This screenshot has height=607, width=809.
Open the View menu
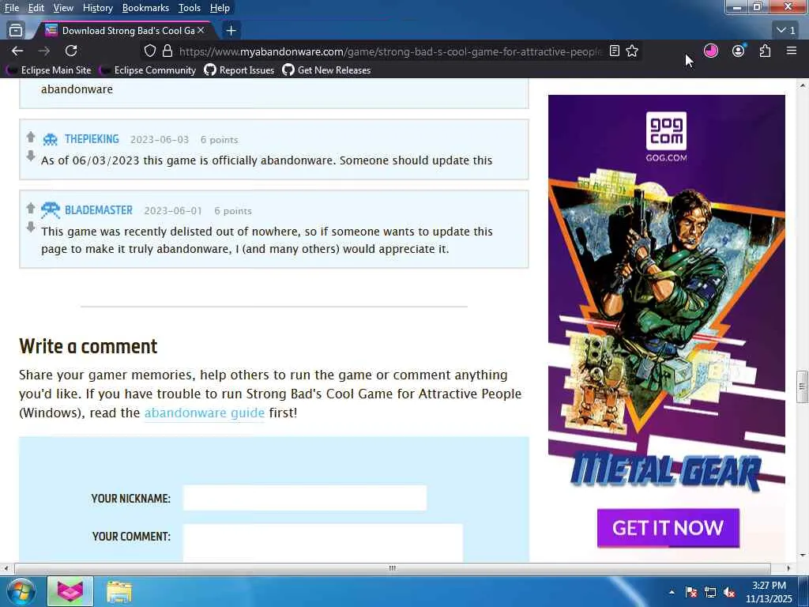click(x=63, y=8)
